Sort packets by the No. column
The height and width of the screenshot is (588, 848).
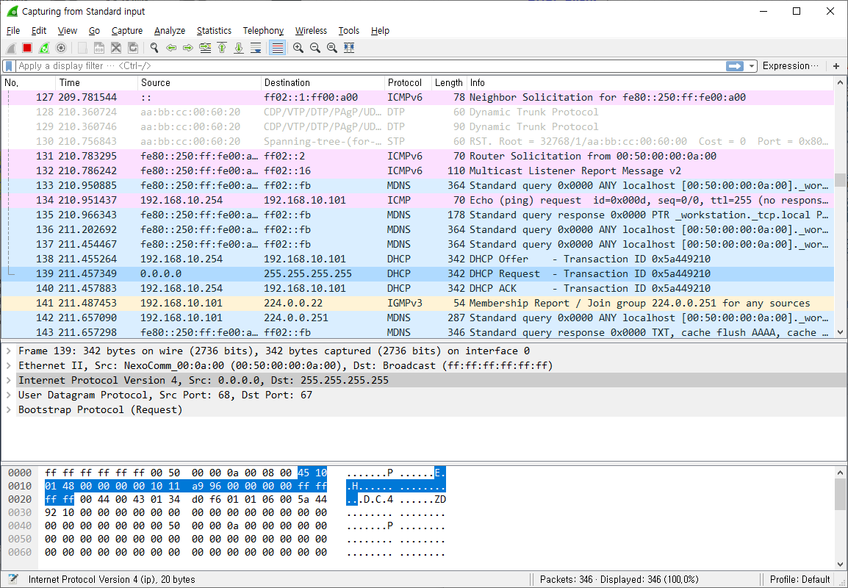28,83
